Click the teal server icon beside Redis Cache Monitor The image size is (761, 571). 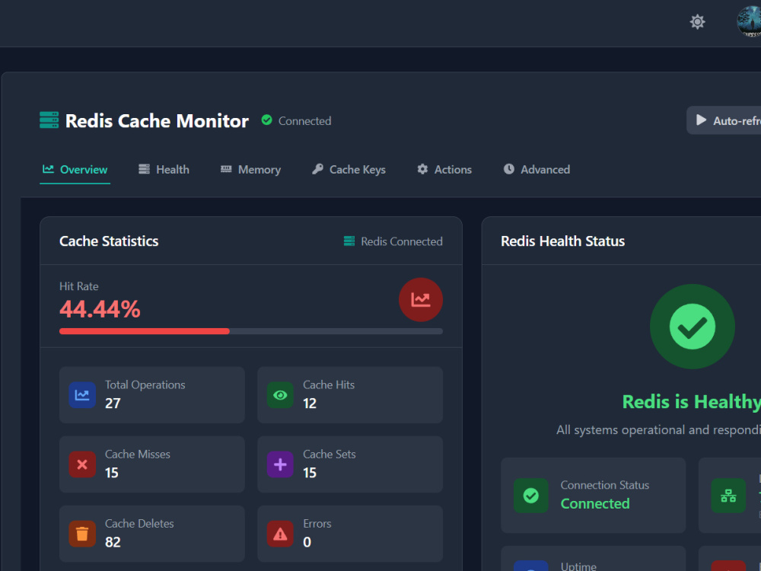pyautogui.click(x=49, y=120)
